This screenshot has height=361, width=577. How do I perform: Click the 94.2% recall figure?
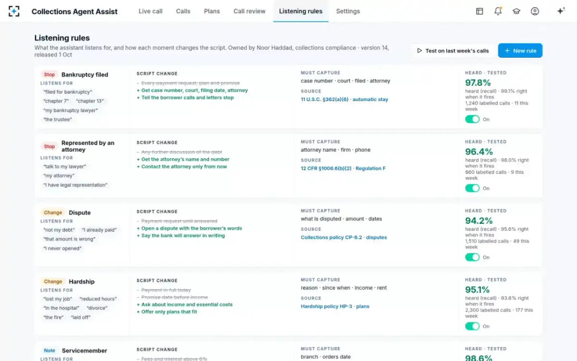click(x=479, y=220)
